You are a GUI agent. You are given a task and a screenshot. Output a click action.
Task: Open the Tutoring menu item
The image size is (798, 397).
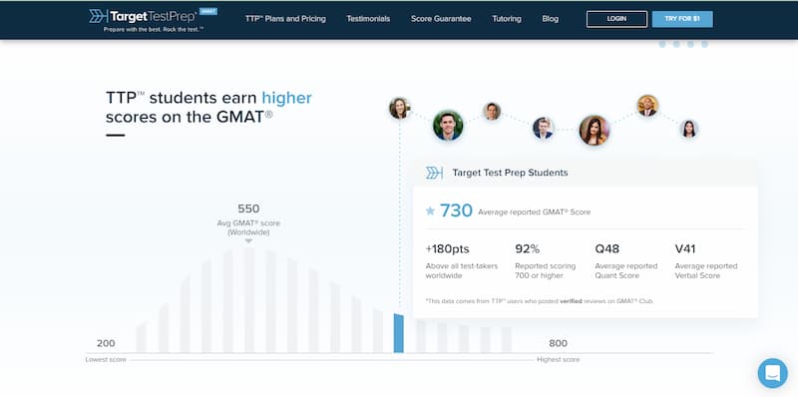click(x=507, y=19)
